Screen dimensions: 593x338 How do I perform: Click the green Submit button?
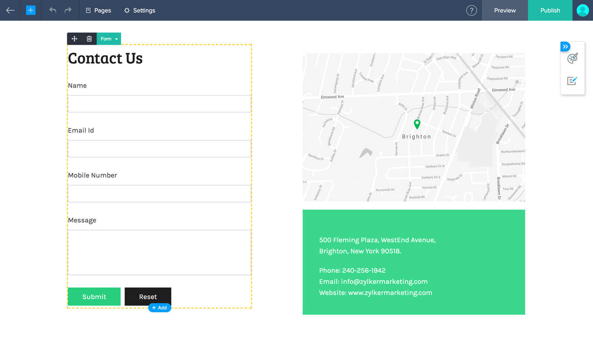pyautogui.click(x=94, y=296)
